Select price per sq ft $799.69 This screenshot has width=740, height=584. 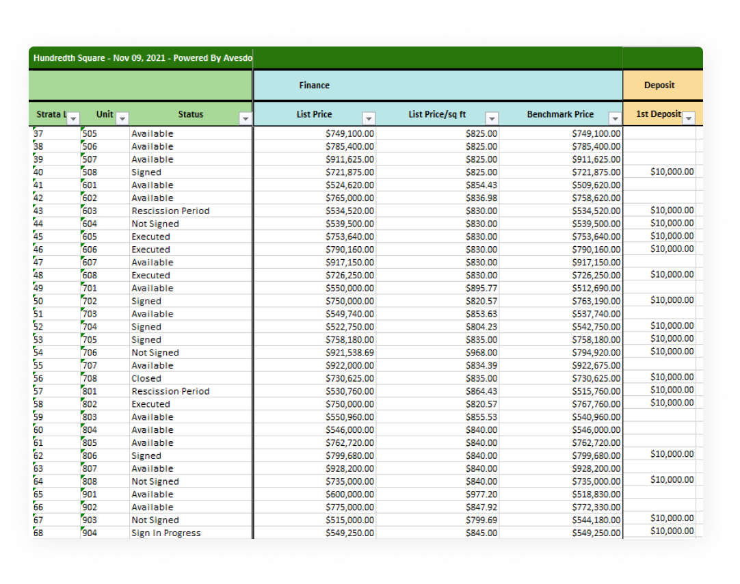[x=438, y=520]
